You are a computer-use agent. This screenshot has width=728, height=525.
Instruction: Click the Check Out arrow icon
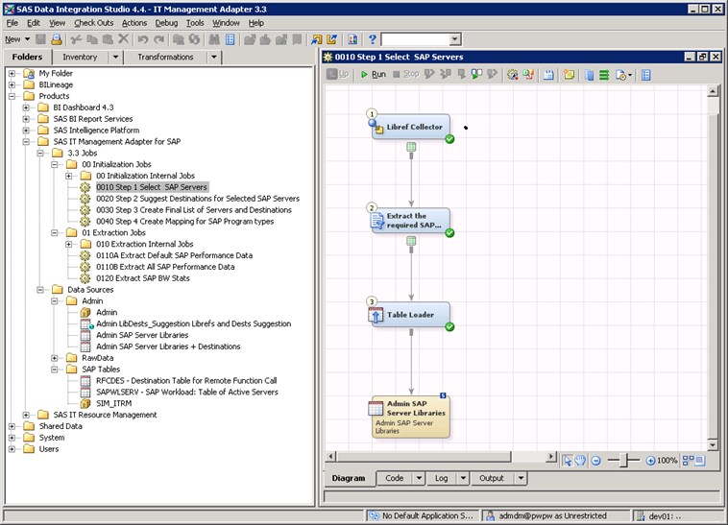(317, 39)
